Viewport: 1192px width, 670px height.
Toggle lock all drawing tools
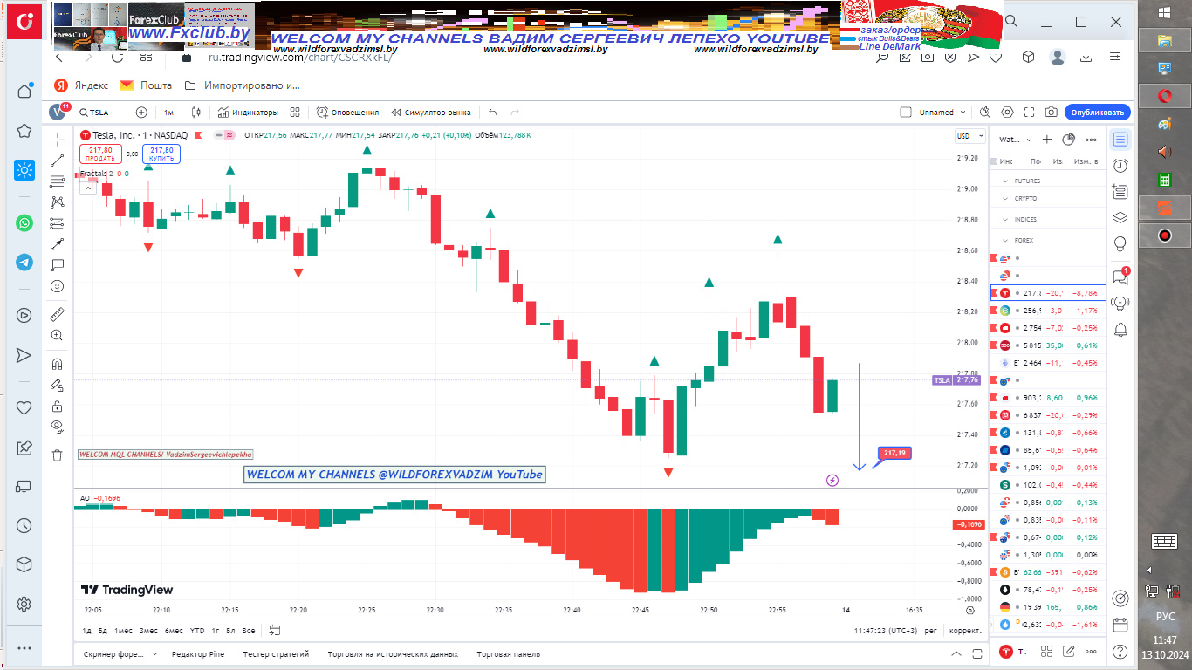point(57,406)
